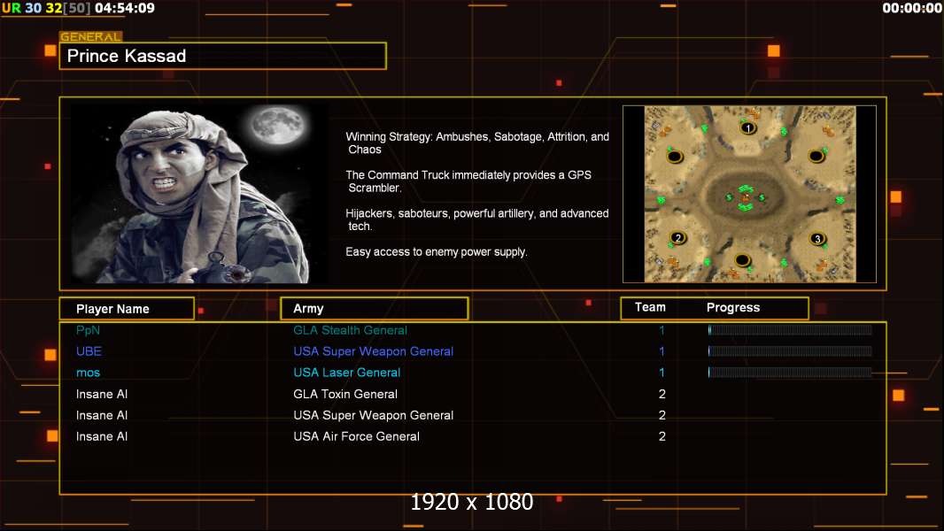
Task: Click the Prince Kassad general name field
Action: (x=223, y=56)
